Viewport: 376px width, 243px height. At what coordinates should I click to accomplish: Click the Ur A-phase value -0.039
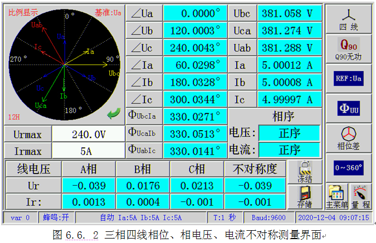click(x=89, y=186)
